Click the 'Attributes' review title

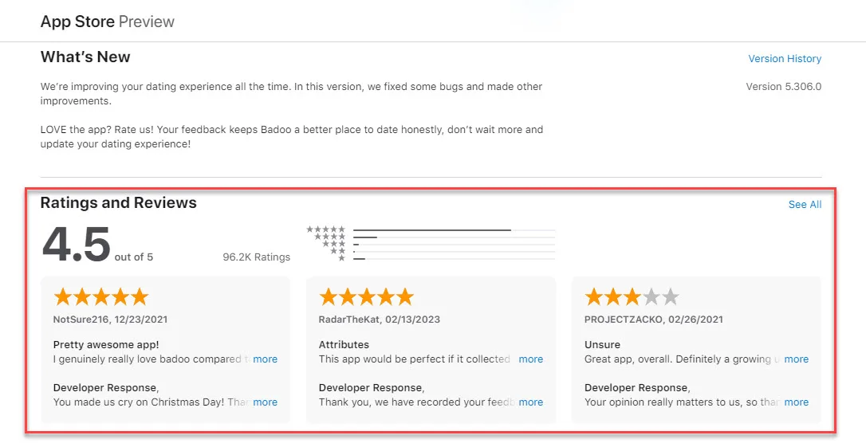pos(344,345)
